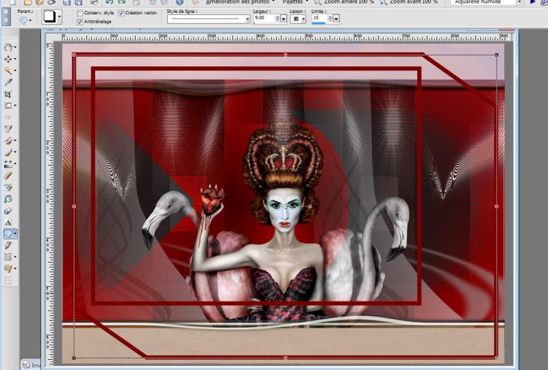This screenshot has width=548, height=370.
Task: Expand the preset shape tool flyout arrow
Action: click(15, 233)
